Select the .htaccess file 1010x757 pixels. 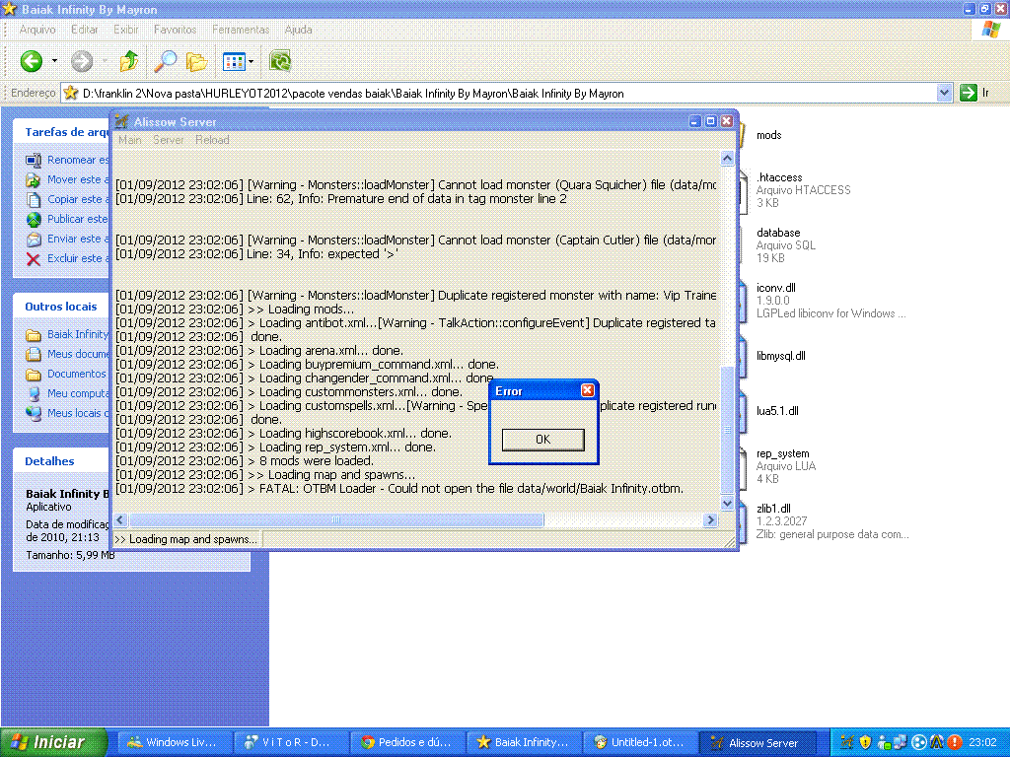tap(796, 190)
